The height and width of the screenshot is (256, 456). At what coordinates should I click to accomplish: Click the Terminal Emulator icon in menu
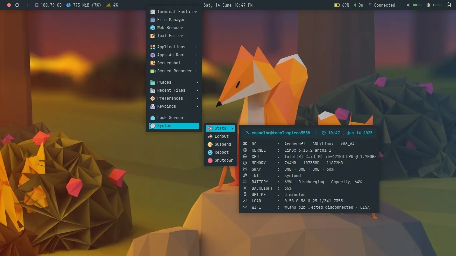(x=153, y=12)
